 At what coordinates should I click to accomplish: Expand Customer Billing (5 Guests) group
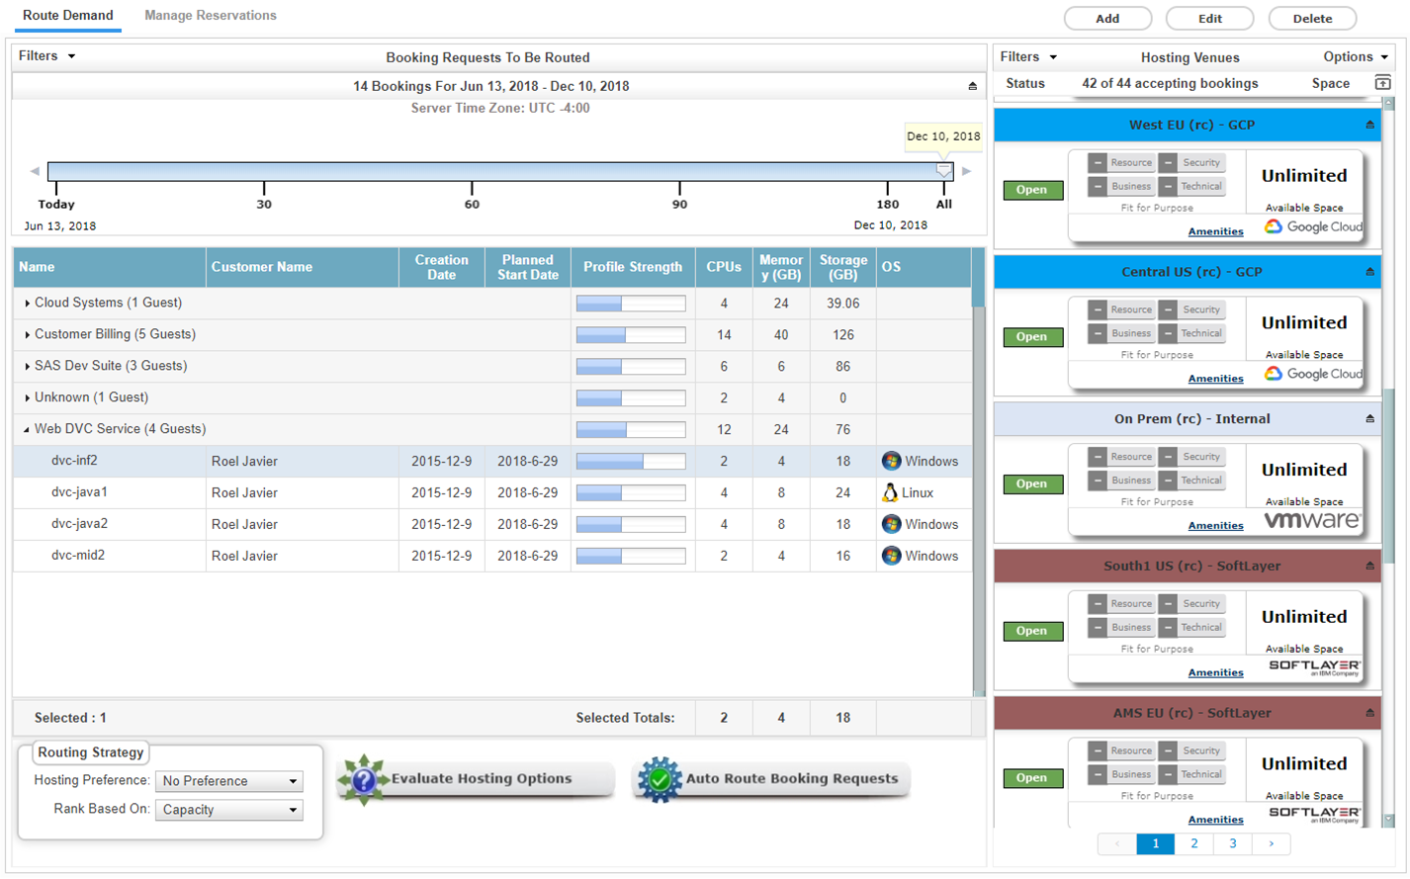click(x=27, y=335)
